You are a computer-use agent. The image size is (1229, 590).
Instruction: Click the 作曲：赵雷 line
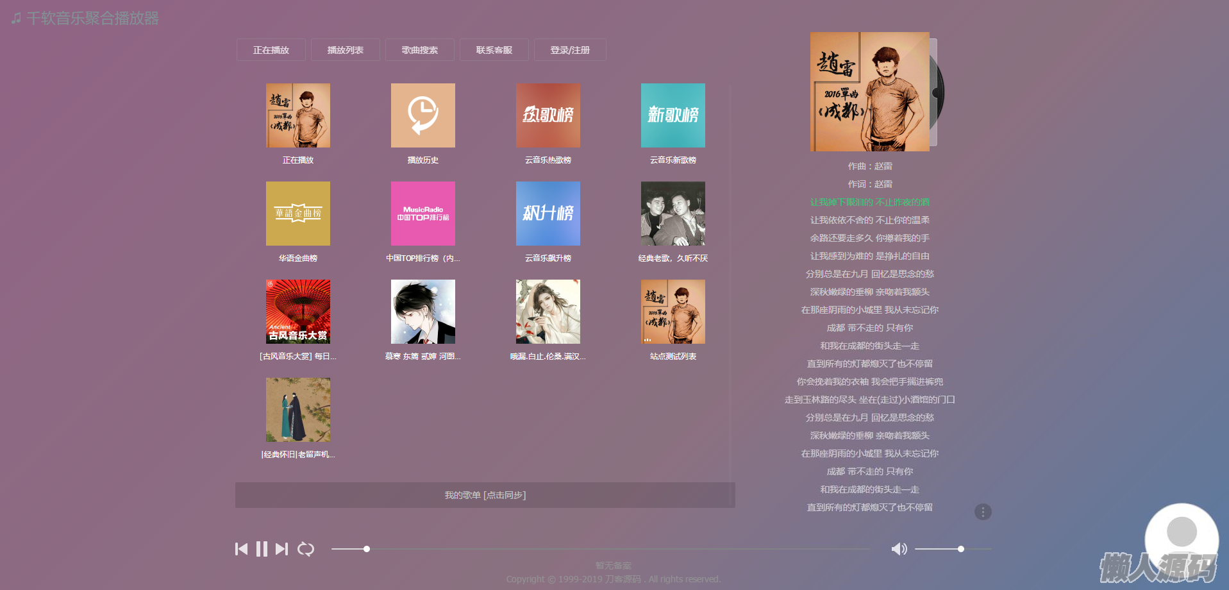click(870, 166)
